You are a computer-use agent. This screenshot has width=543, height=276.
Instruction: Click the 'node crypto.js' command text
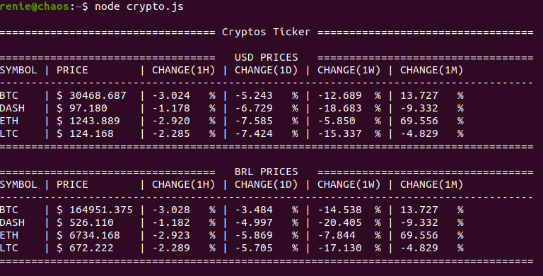point(139,6)
